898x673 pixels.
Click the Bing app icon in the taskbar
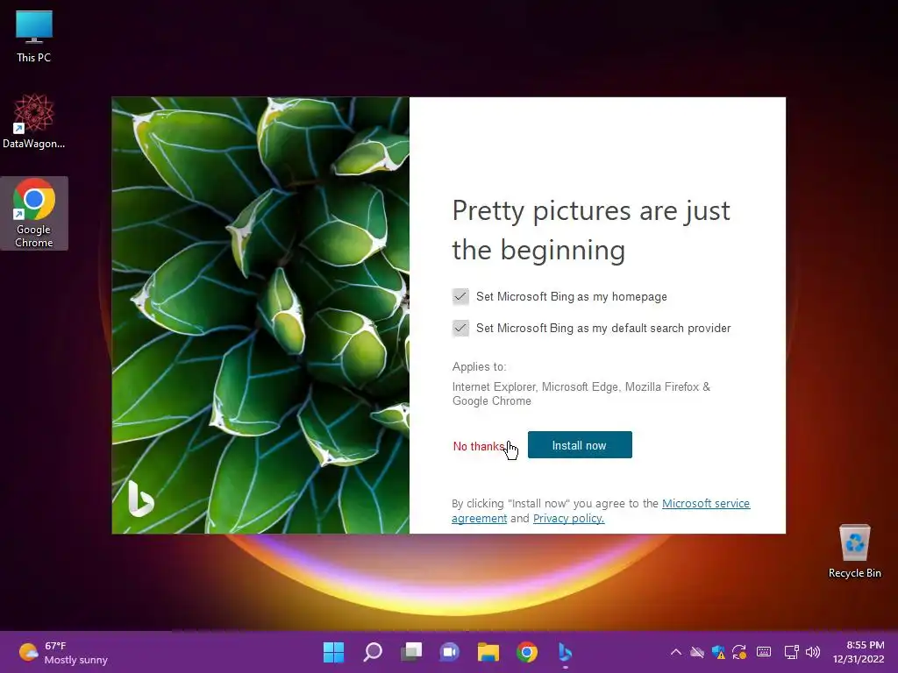point(566,652)
